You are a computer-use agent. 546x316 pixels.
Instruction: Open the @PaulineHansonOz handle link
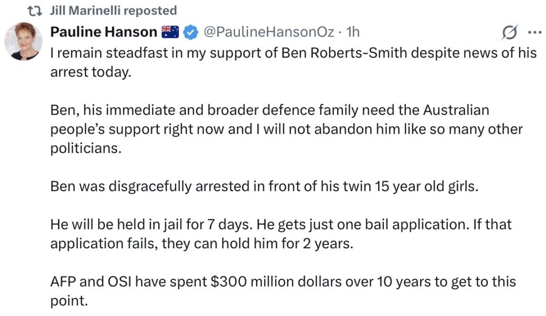coord(268,32)
